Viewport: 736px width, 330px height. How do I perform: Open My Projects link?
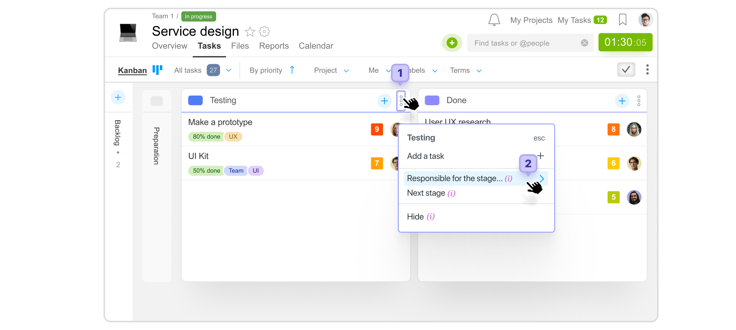[531, 20]
